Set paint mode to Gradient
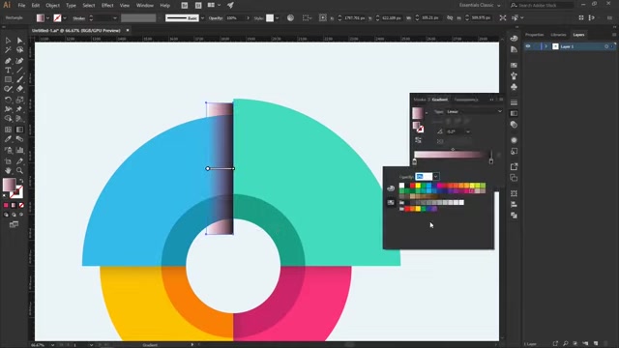Image resolution: width=619 pixels, height=348 pixels. click(x=14, y=205)
